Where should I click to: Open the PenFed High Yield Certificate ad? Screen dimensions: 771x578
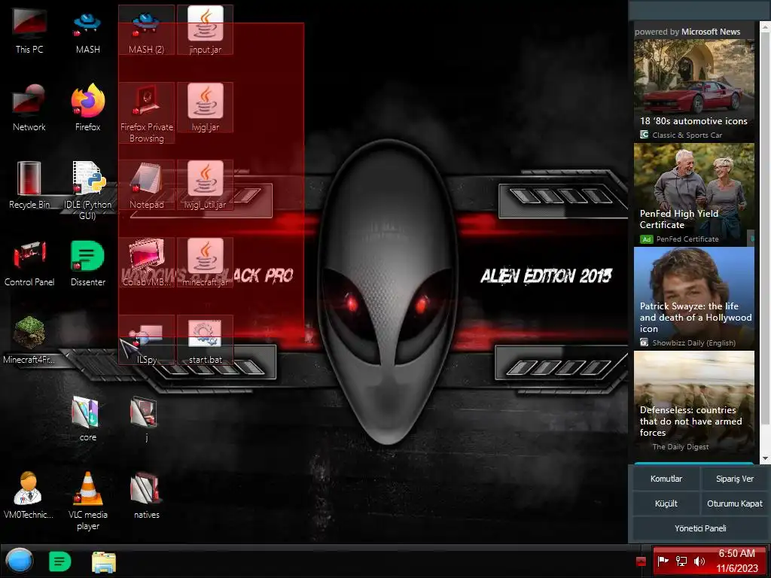693,194
